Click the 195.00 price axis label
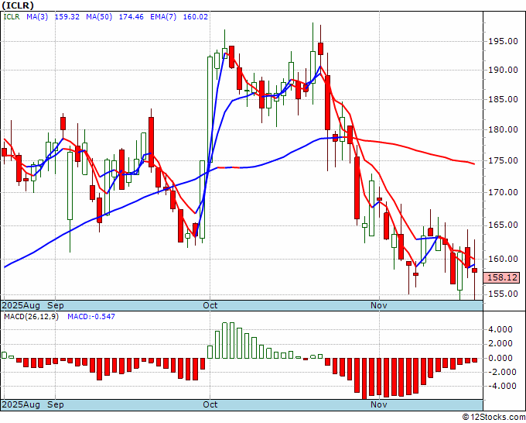Screen dimensions: 526x423 coord(502,41)
